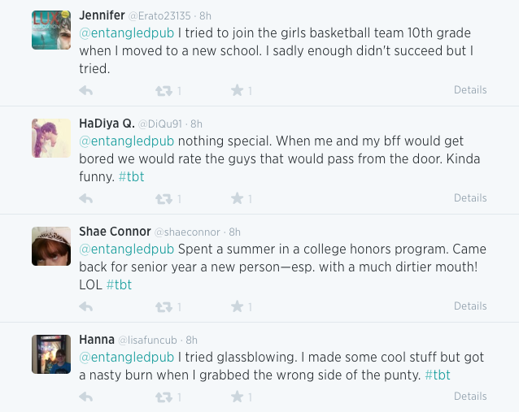
Task: Expand Details on HaDiya Q.'s tweet
Action: [x=470, y=198]
